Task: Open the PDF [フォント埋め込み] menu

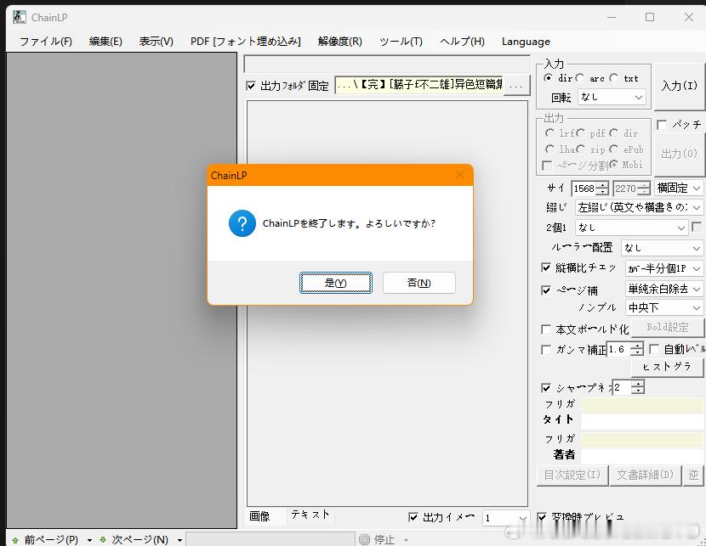Action: (x=245, y=42)
